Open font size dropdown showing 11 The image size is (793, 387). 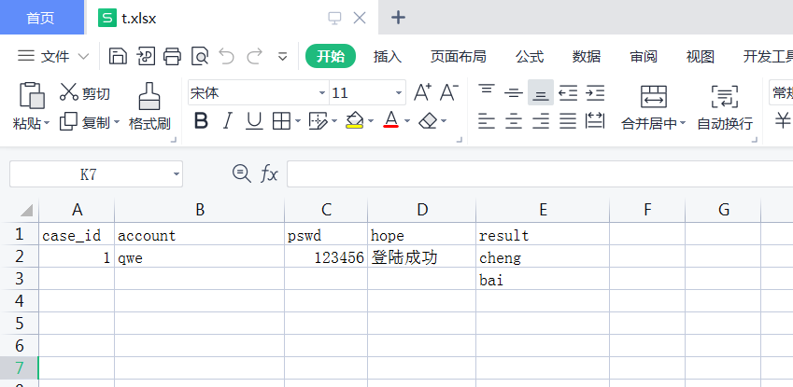pyautogui.click(x=399, y=93)
